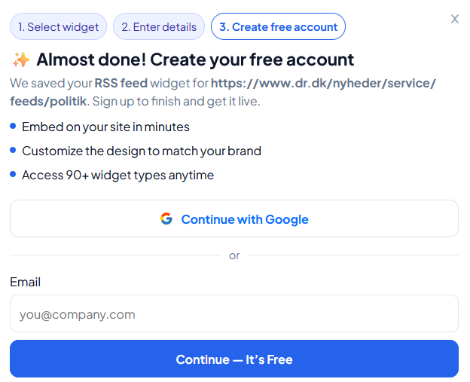Select the Create free account step
Image resolution: width=470 pixels, height=382 pixels.
[278, 27]
